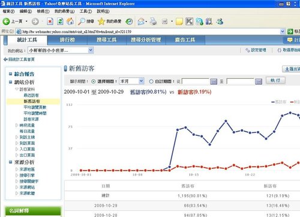Open the 訪客來源 sidebar link
The width and height of the screenshot is (300, 217).
[x=31, y=119]
